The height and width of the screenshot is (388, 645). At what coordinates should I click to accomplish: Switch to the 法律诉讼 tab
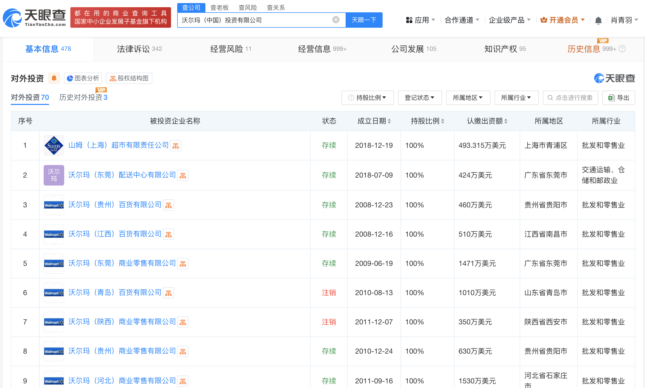pos(139,49)
